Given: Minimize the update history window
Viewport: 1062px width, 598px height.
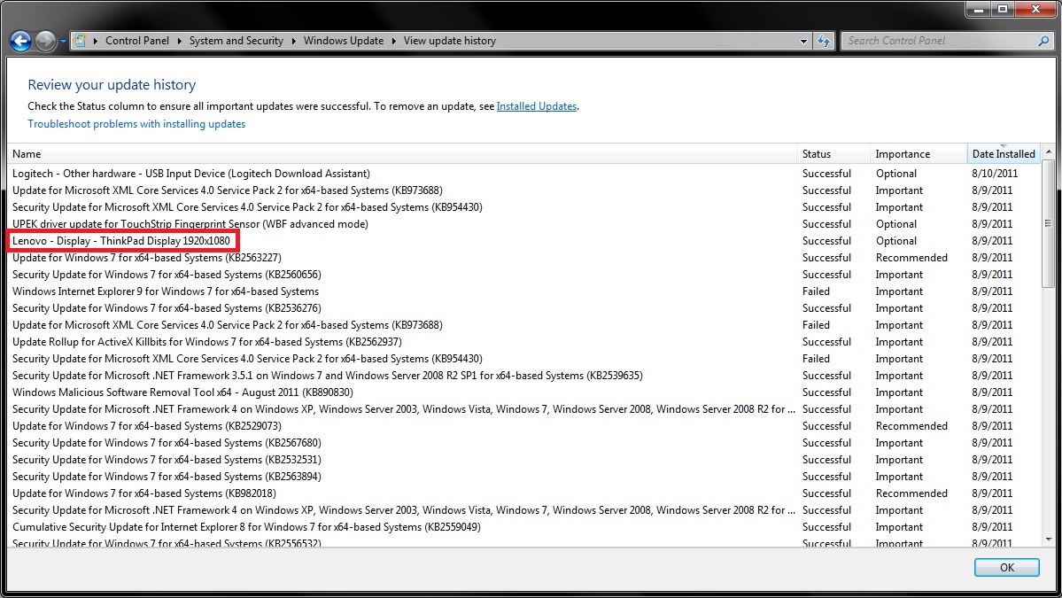Looking at the screenshot, I should point(978,9).
